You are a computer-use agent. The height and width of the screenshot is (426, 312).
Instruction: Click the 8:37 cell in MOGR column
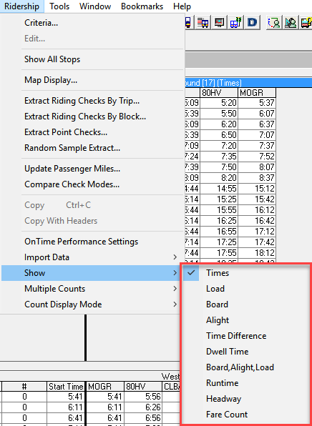point(257,178)
